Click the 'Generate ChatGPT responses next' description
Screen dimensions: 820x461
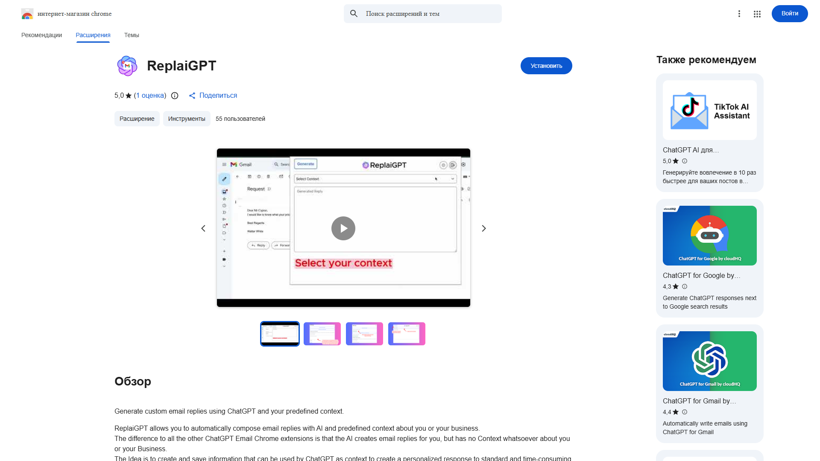(x=710, y=302)
